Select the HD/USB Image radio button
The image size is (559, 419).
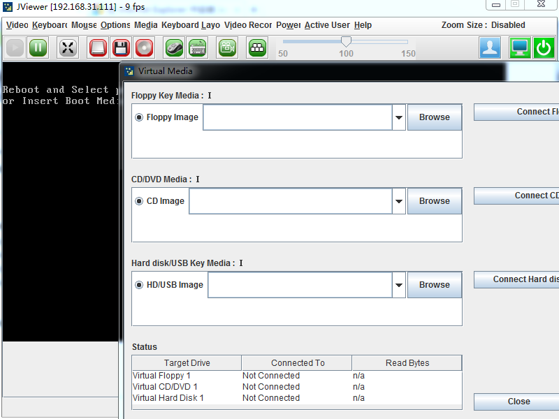click(x=139, y=285)
